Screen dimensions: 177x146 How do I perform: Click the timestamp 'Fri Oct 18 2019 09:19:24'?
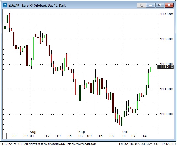pos(136,144)
